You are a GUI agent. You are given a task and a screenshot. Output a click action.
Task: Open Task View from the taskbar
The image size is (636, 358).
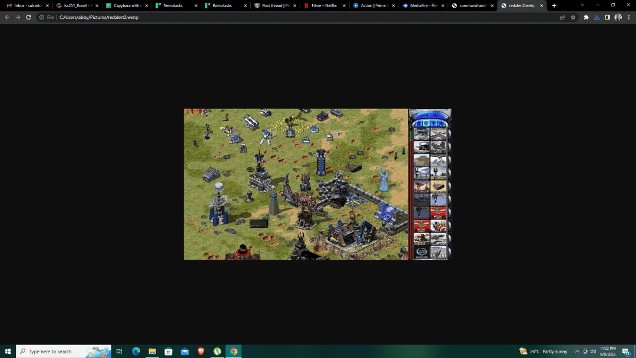(119, 351)
